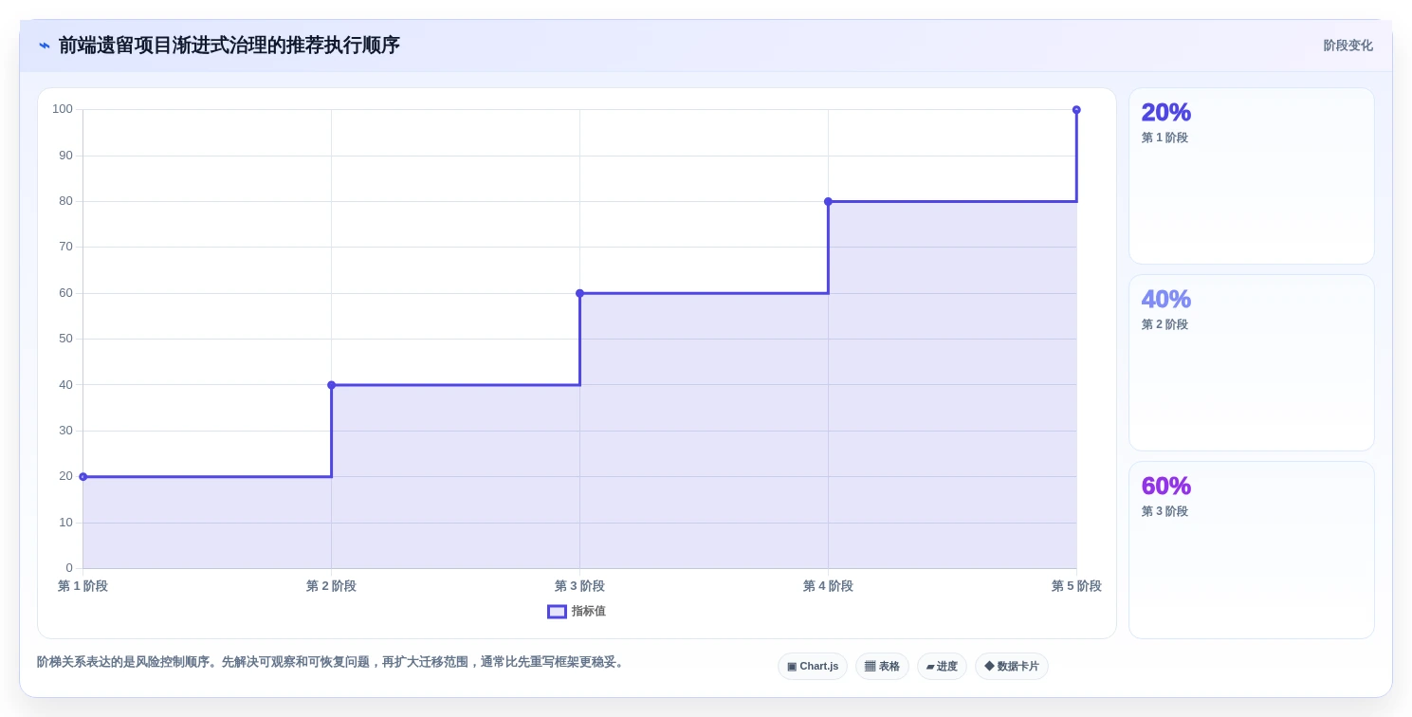The width and height of the screenshot is (1412, 717).
Task: Toggle the 指标值 legend item
Action: pos(577,612)
